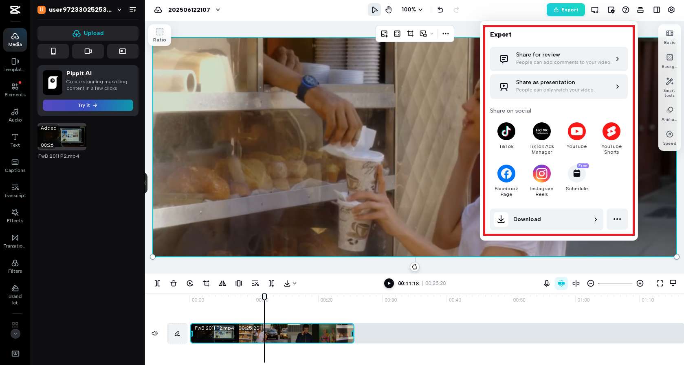Viewport: 684px width, 365px height.
Task: Share video to YouTube
Action: [x=576, y=136]
